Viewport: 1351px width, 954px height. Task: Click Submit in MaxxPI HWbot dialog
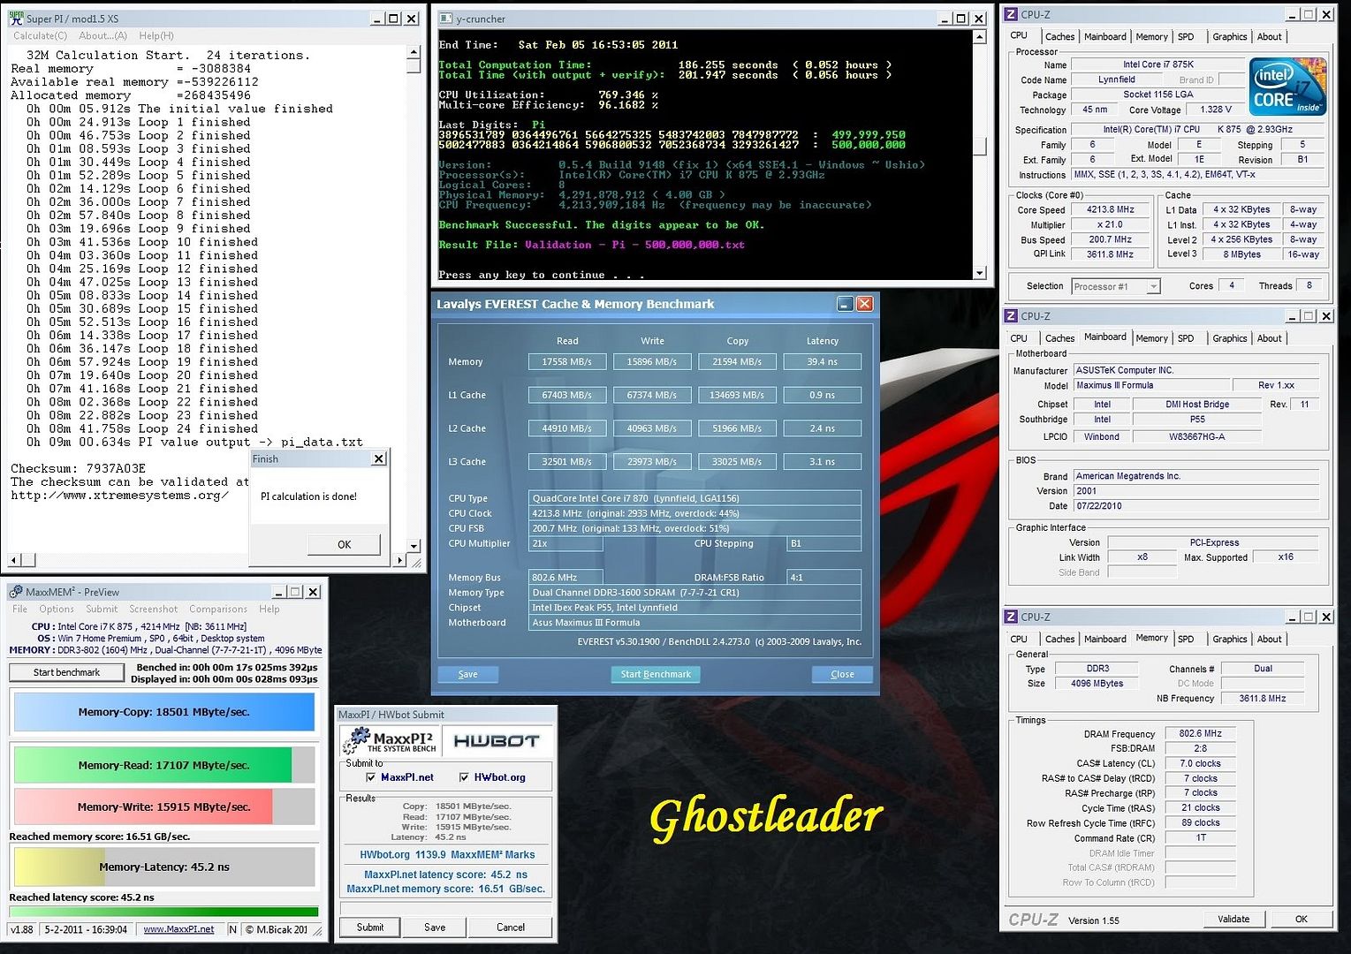pyautogui.click(x=370, y=927)
